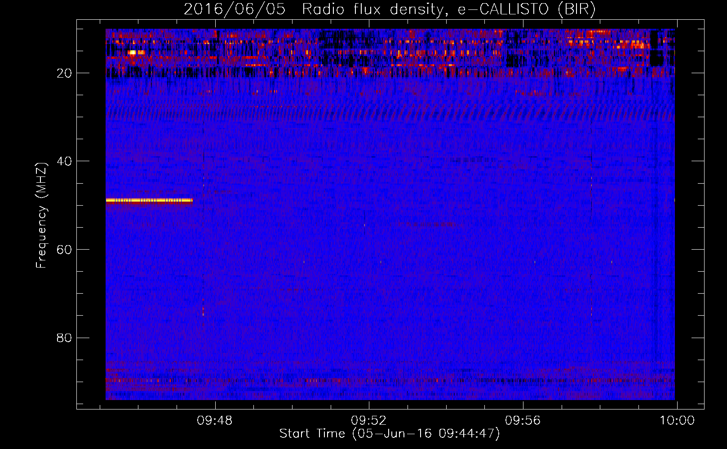Image resolution: width=727 pixels, height=449 pixels.
Task: Click the "80" frequency tick label
Action: 64,338
